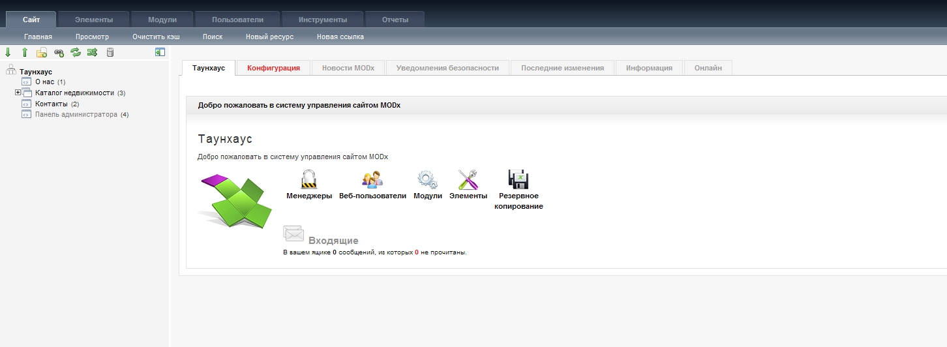Open Веб-пользователи users icon
The width and height of the screenshot is (947, 347).
click(372, 179)
